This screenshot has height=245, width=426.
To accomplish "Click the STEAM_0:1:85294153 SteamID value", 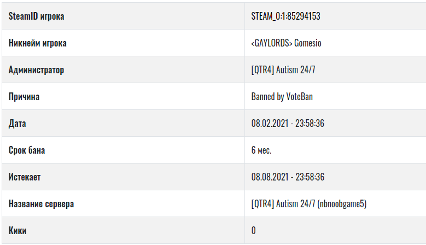I will pyautogui.click(x=285, y=16).
